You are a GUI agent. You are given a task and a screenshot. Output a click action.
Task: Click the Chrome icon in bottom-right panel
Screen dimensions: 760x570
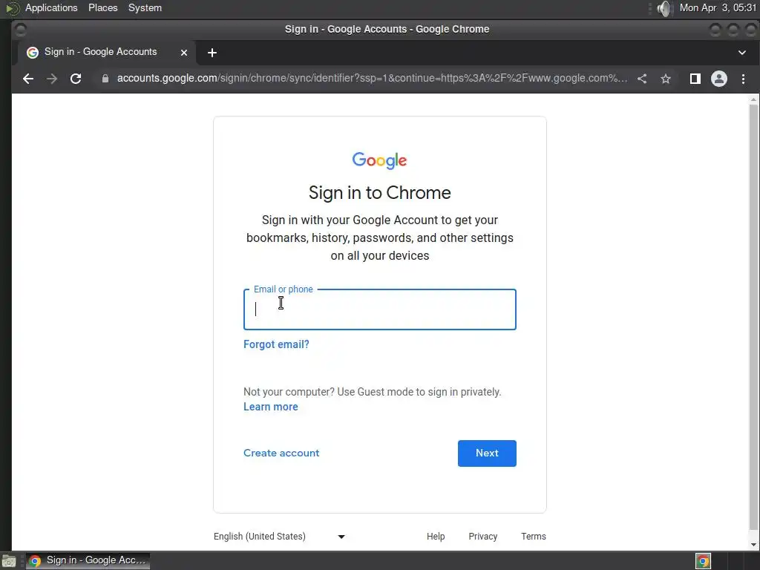(704, 561)
